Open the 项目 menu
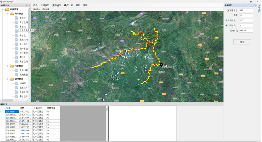262x142 pixels. (x=35, y=5)
